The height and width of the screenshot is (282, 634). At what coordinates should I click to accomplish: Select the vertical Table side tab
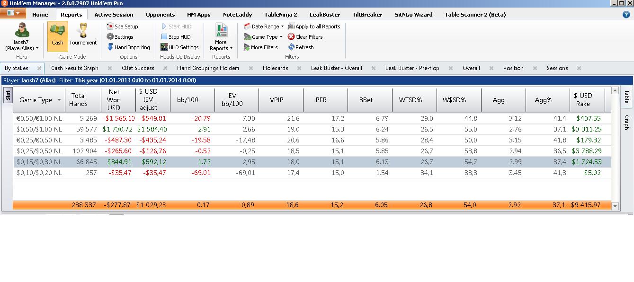pyautogui.click(x=626, y=97)
